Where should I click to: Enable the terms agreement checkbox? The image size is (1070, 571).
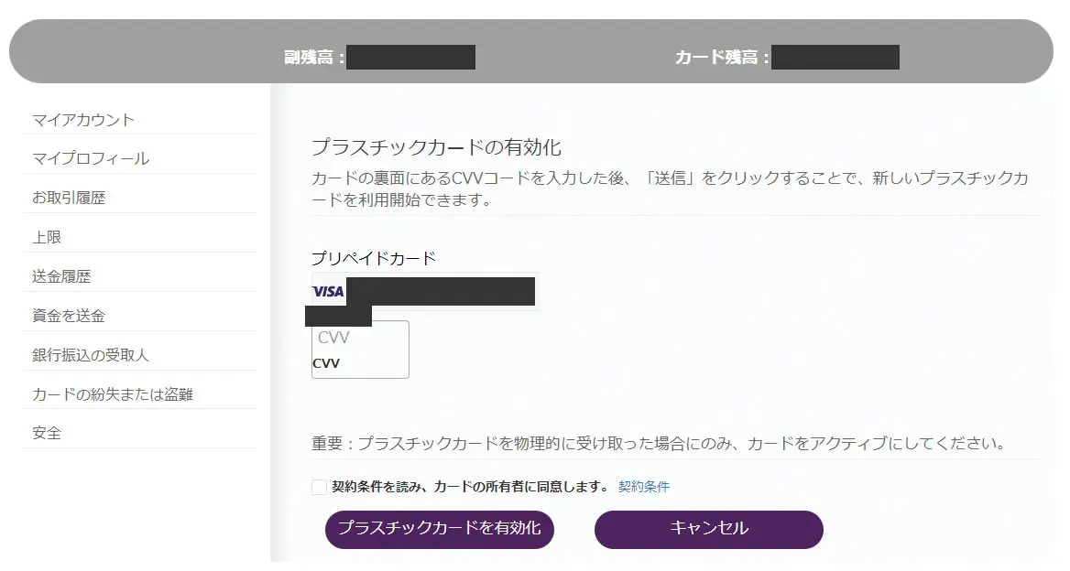[318, 486]
